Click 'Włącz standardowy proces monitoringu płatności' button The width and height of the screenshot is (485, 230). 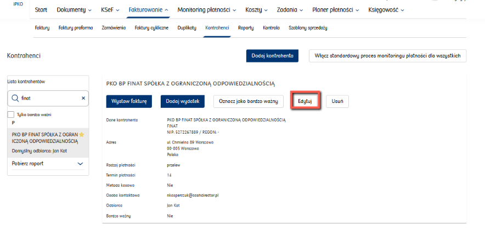pyautogui.click(x=387, y=56)
